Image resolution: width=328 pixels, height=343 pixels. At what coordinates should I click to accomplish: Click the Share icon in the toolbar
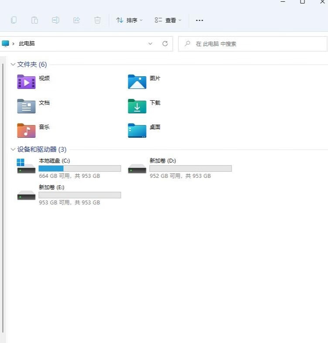[76, 20]
